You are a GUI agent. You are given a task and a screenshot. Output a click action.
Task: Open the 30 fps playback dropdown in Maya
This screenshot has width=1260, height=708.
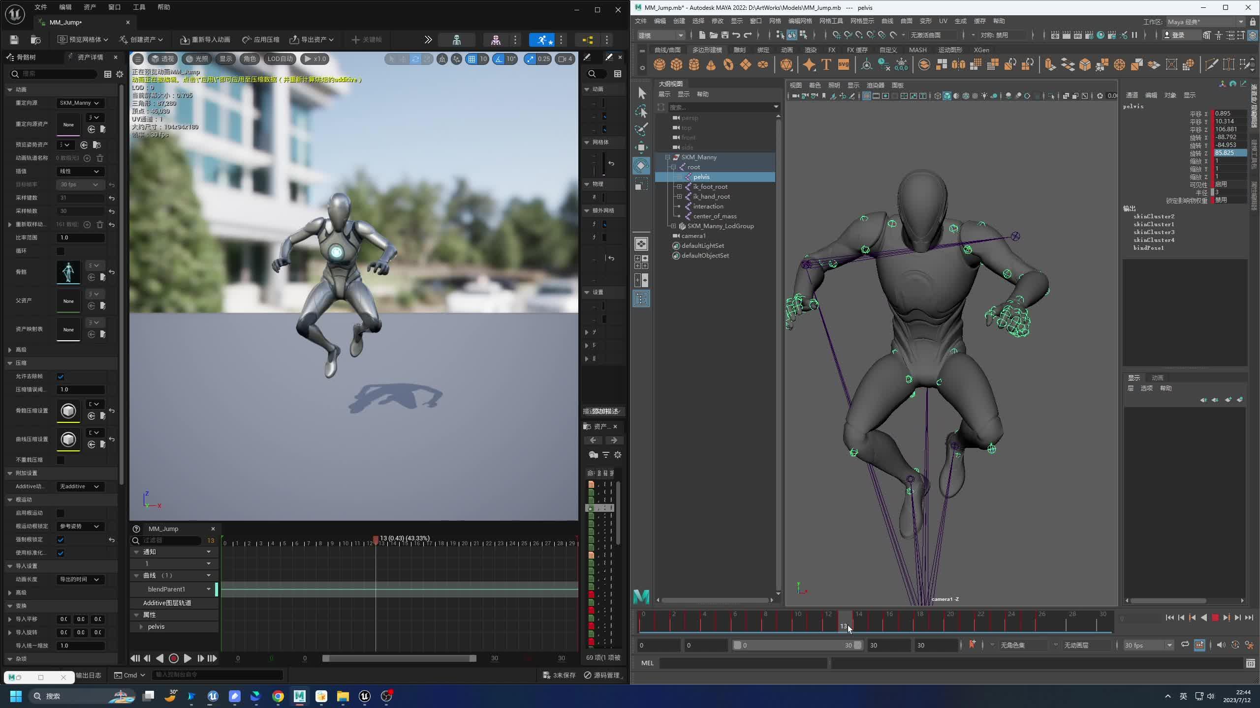pyautogui.click(x=1149, y=645)
